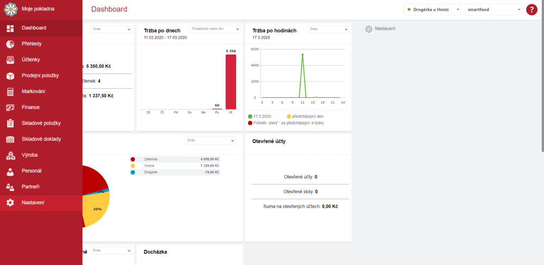Select the Prodejní položky box icon
544x265 pixels.
(10, 76)
